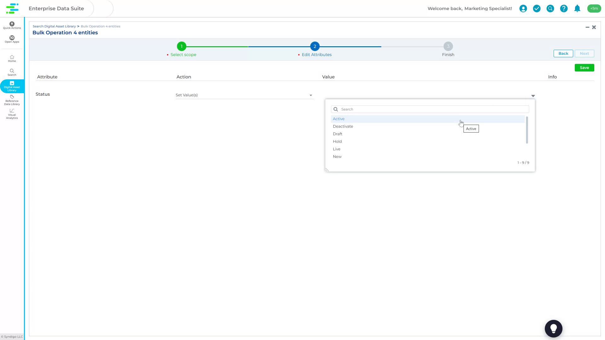Screen dimensions: 605x340
Task: Open the tasks checkmark icon
Action: (537, 8)
